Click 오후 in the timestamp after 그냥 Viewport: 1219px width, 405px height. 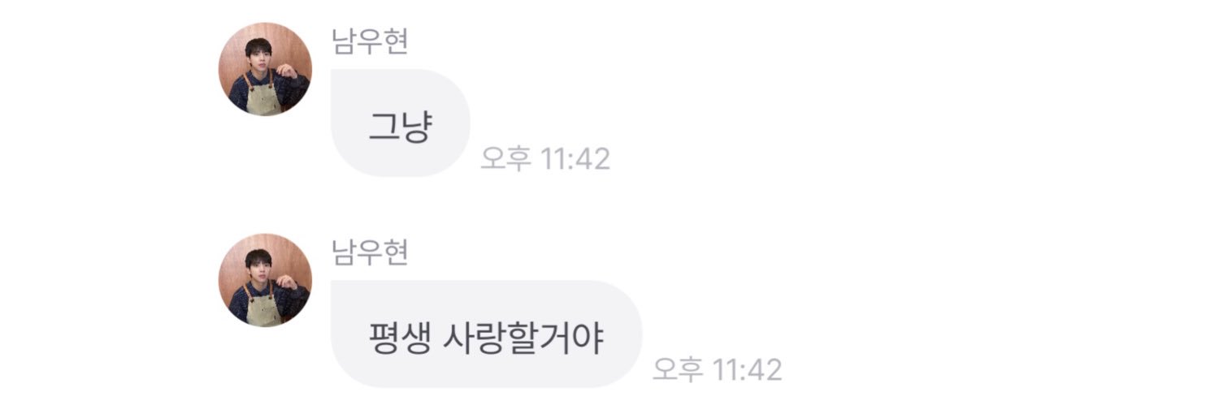pos(506,158)
